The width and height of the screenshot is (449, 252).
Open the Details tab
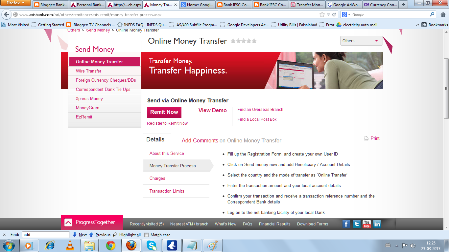155,139
